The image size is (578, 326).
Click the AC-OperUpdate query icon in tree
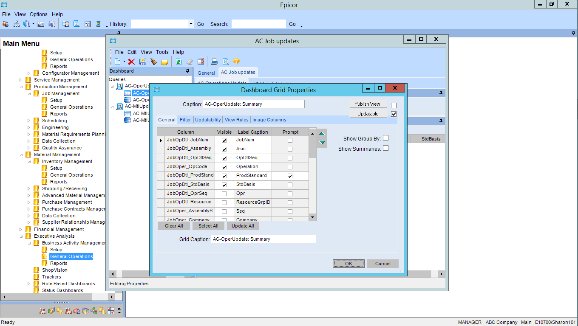[x=119, y=86]
